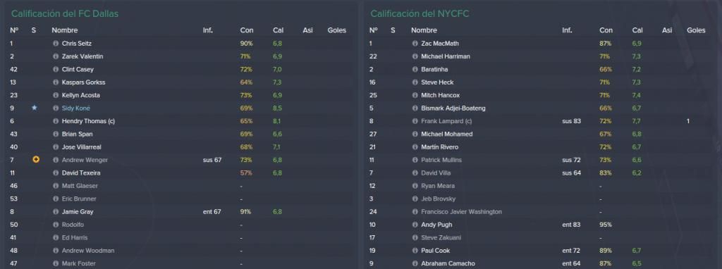Open Mitch Hancox player profile
This screenshot has width=722, height=269.
(x=440, y=95)
